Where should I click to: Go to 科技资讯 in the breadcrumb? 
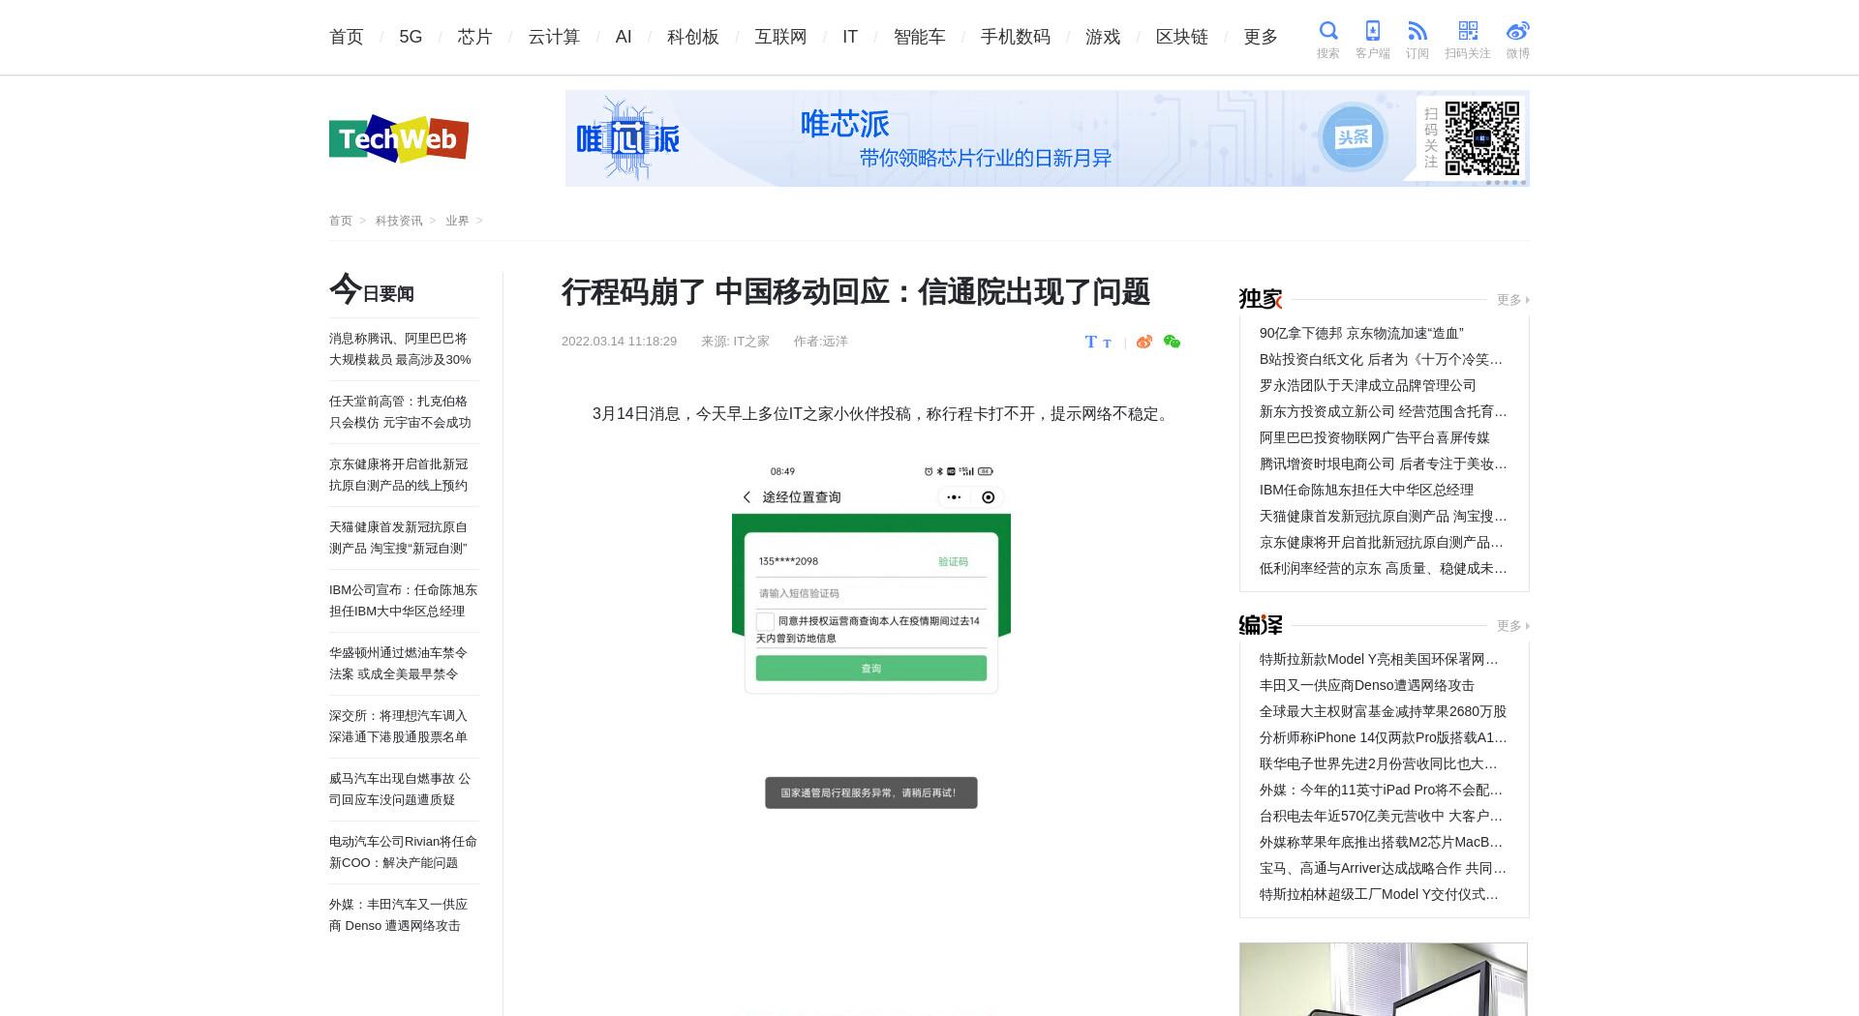[399, 221]
